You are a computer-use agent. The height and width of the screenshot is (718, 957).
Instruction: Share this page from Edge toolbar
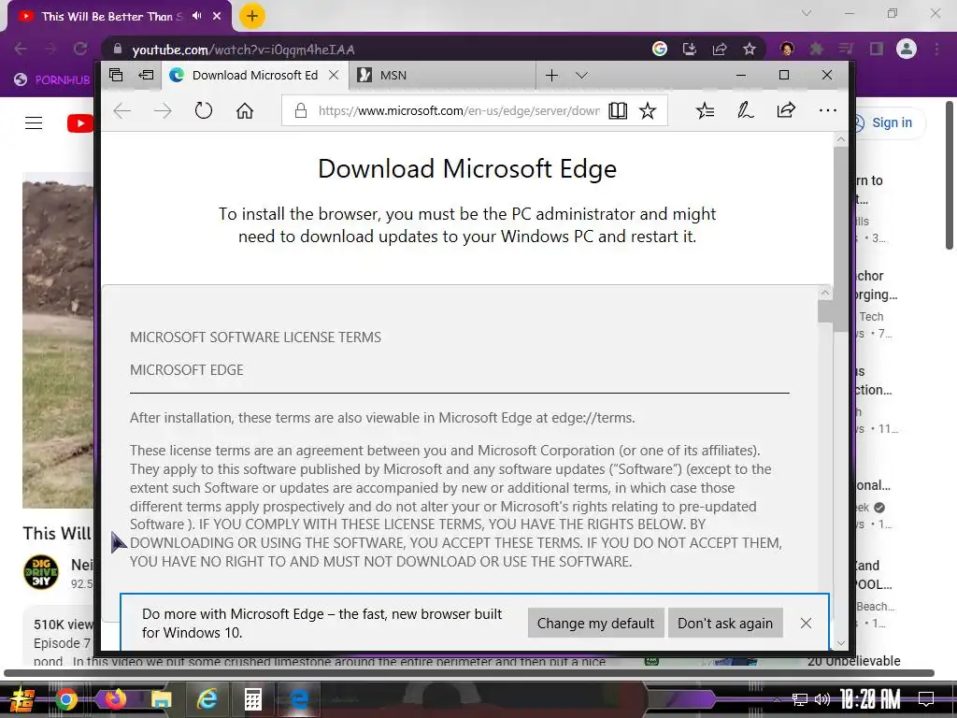click(x=786, y=110)
